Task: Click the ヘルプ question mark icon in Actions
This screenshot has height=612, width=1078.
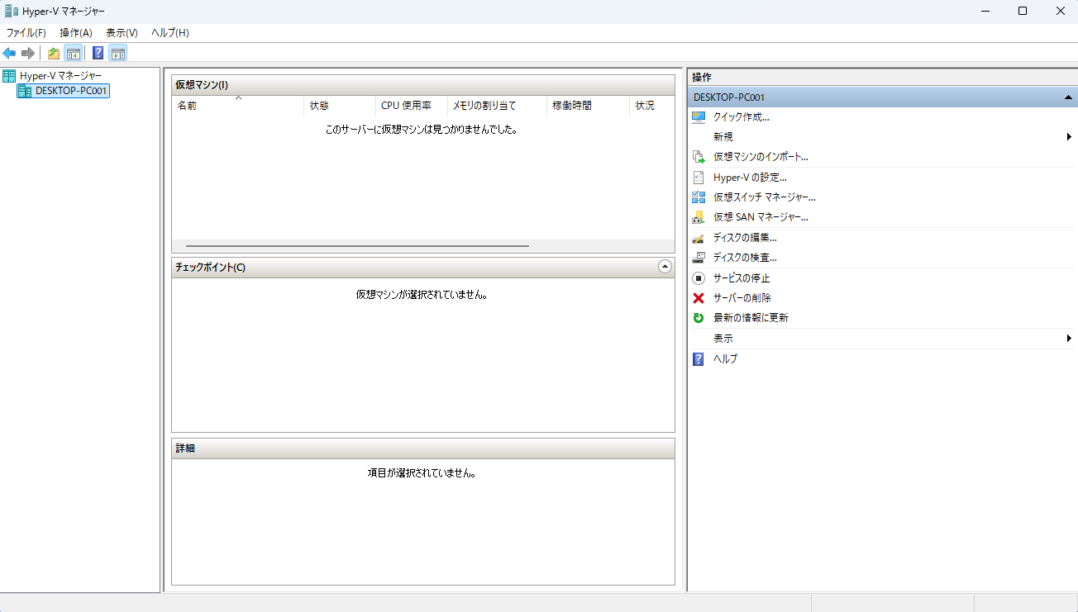Action: click(x=699, y=359)
